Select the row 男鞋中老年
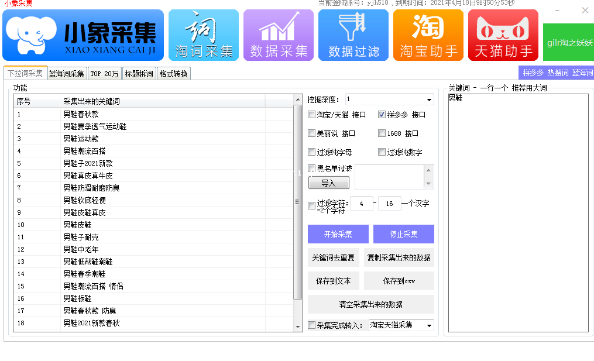 153,249
